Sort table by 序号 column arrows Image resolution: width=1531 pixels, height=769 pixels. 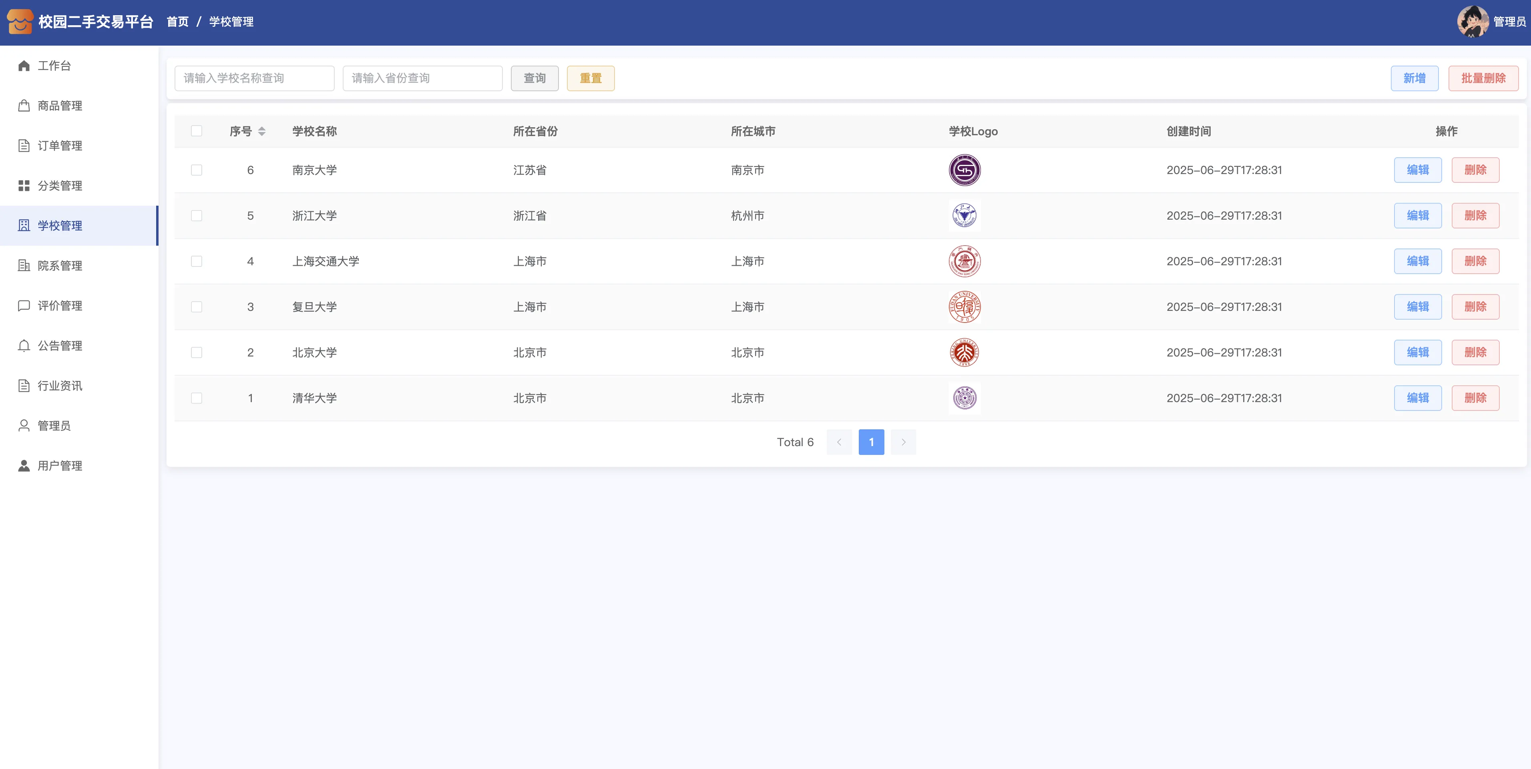tap(261, 131)
